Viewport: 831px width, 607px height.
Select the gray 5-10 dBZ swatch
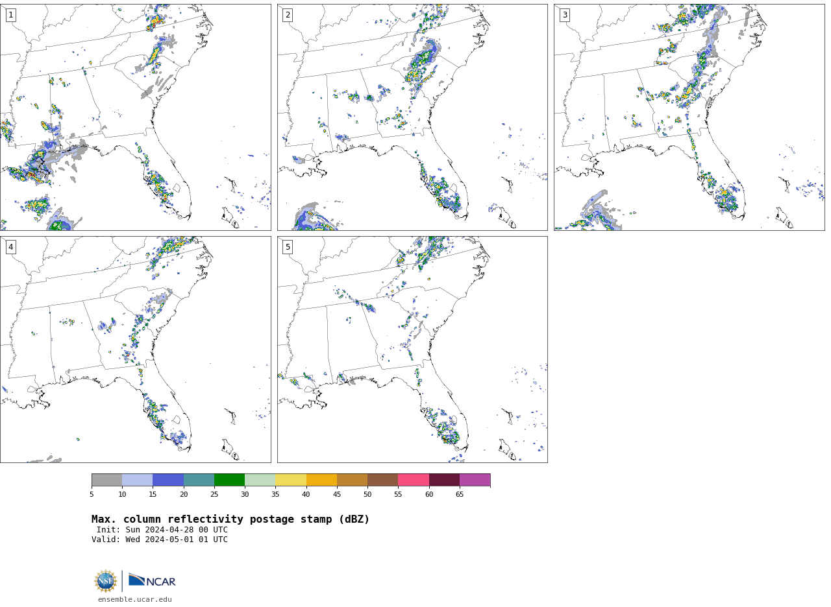pyautogui.click(x=106, y=480)
